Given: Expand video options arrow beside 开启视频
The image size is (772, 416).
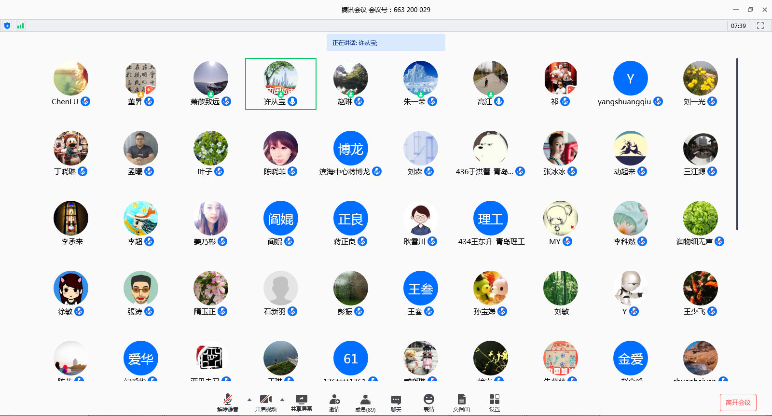Looking at the screenshot, I should (282, 400).
